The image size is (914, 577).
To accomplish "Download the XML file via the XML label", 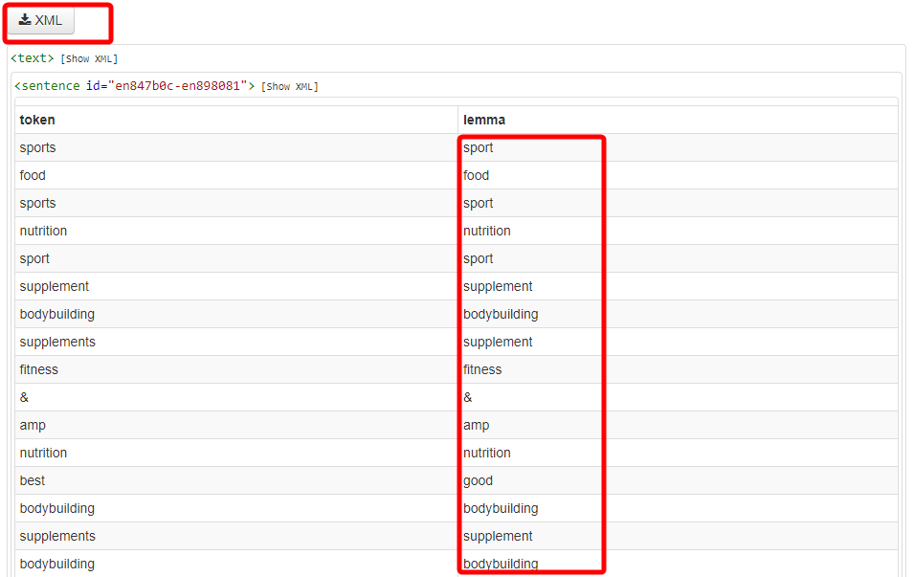I will [x=49, y=20].
